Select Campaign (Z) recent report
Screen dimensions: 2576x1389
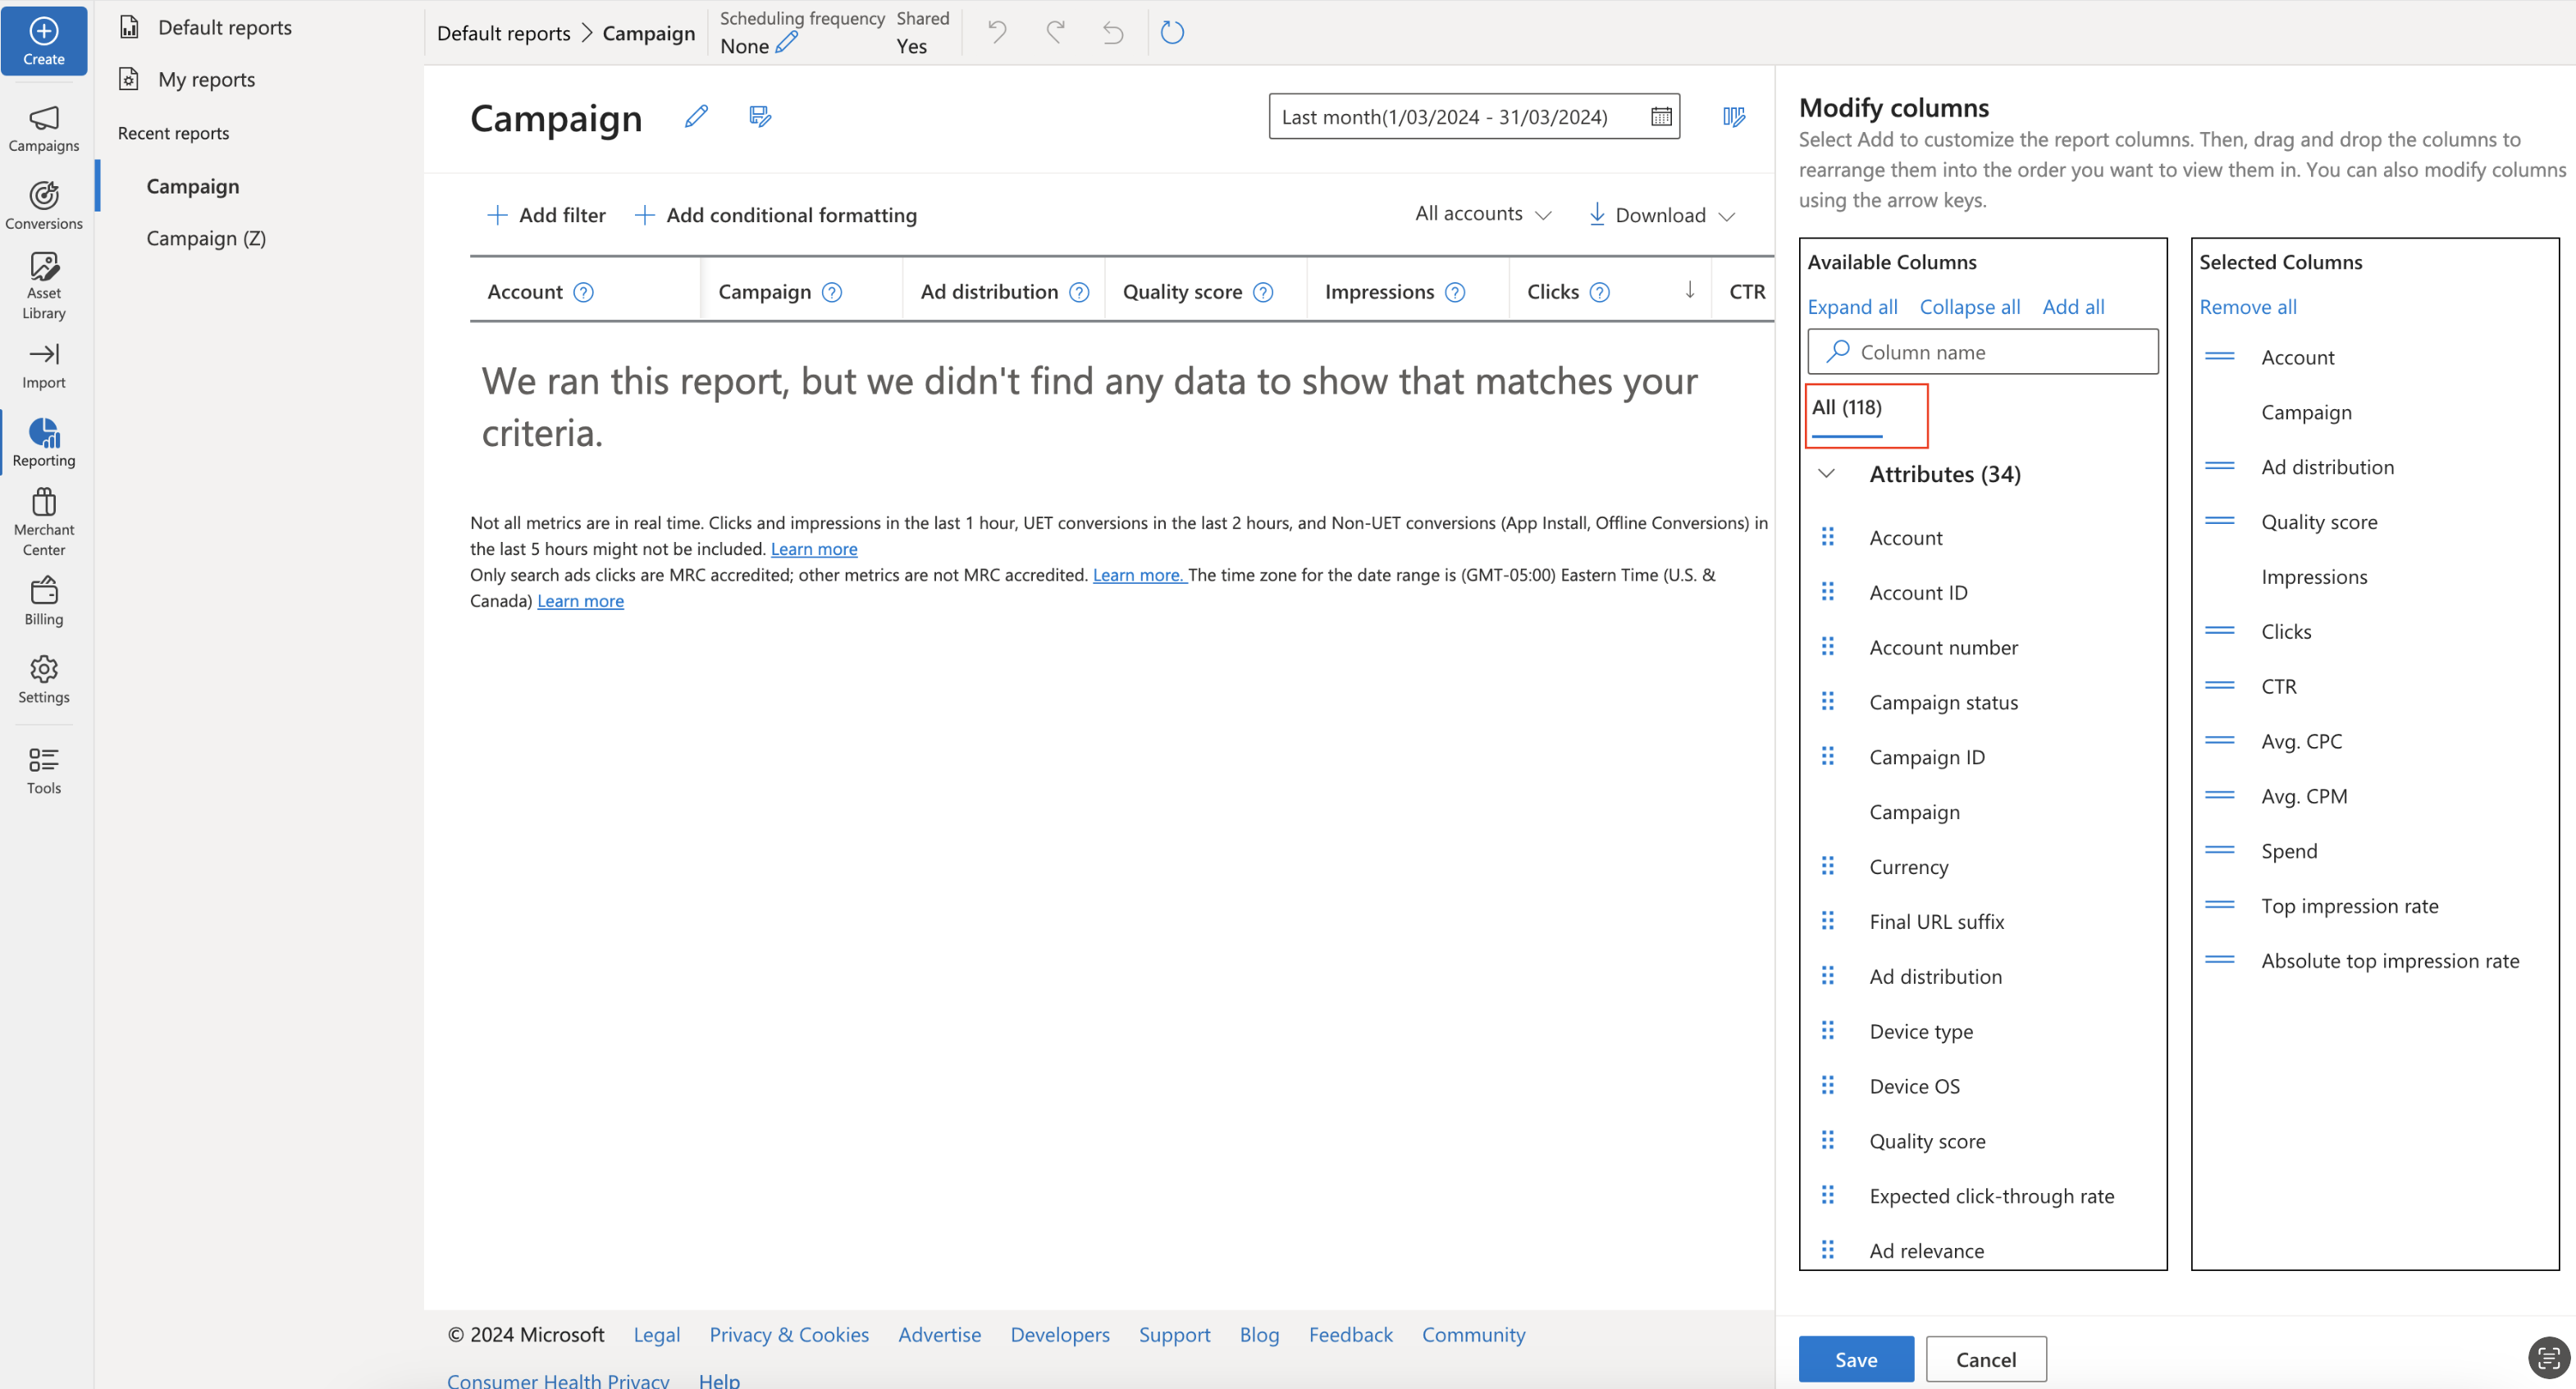click(x=205, y=238)
